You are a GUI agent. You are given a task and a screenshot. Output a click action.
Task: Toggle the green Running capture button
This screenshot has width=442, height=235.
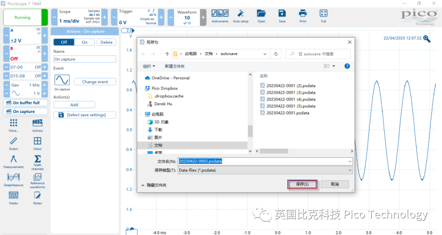point(25,18)
